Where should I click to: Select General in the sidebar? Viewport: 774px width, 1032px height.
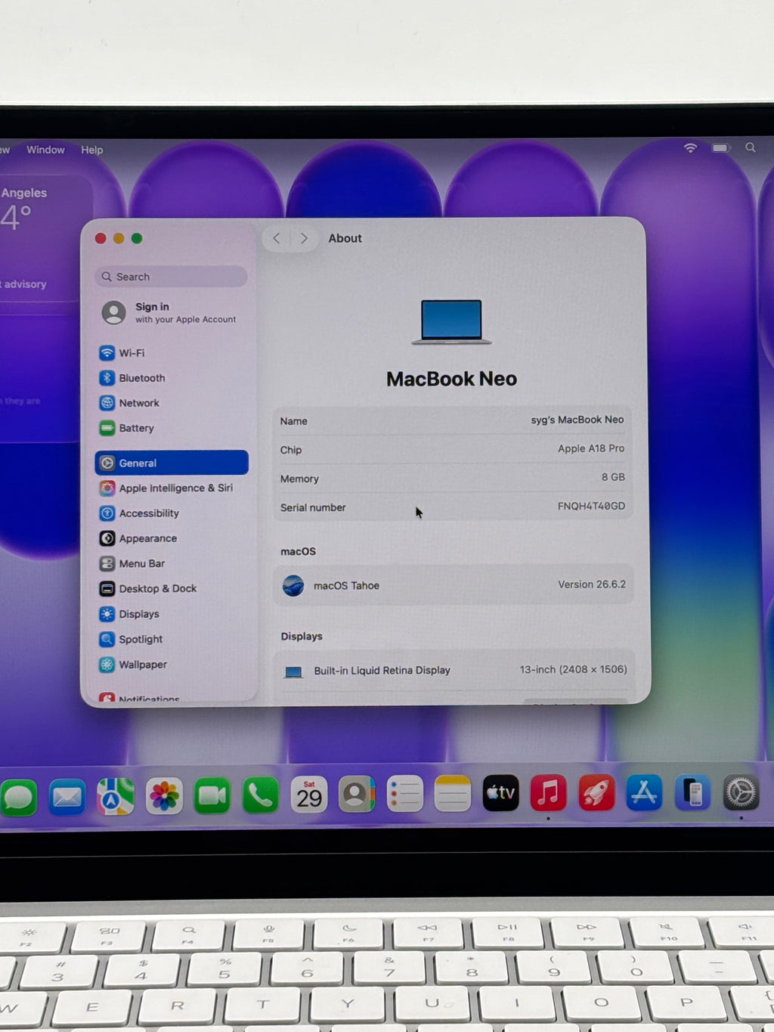point(172,463)
